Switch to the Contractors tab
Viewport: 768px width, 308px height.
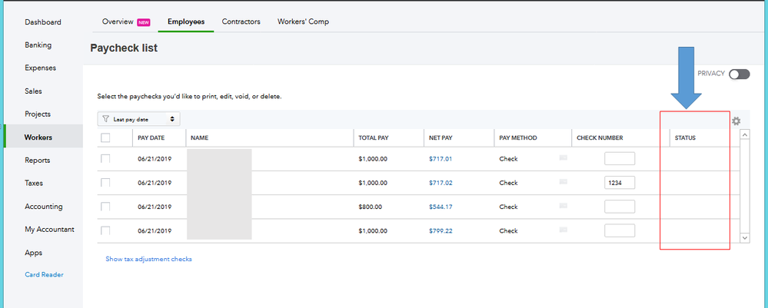[x=241, y=22]
